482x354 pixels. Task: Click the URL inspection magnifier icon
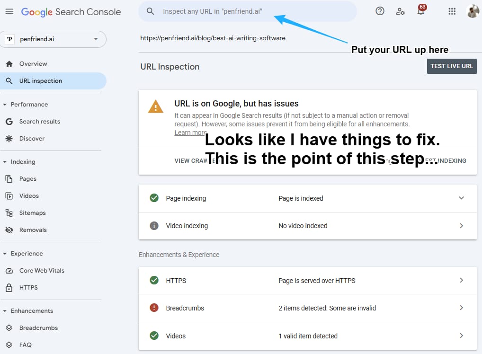[x=9, y=81]
